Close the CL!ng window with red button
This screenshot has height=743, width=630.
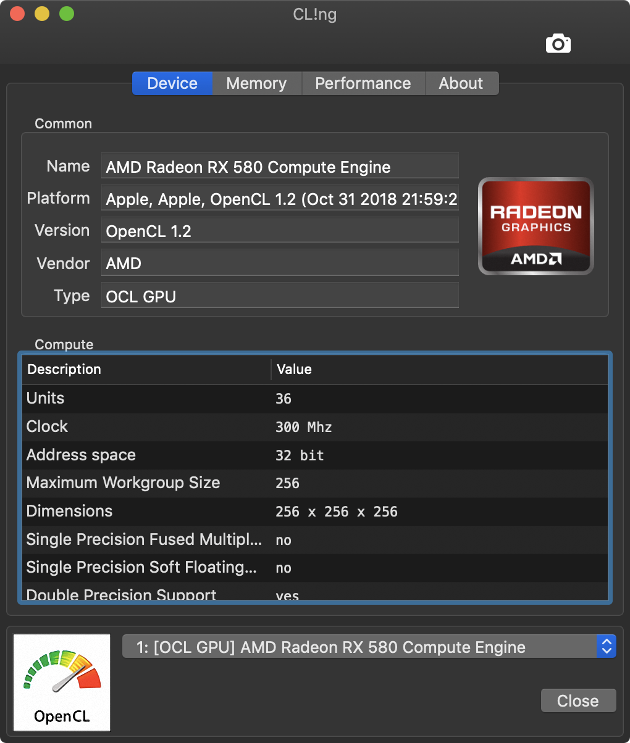[x=17, y=14]
